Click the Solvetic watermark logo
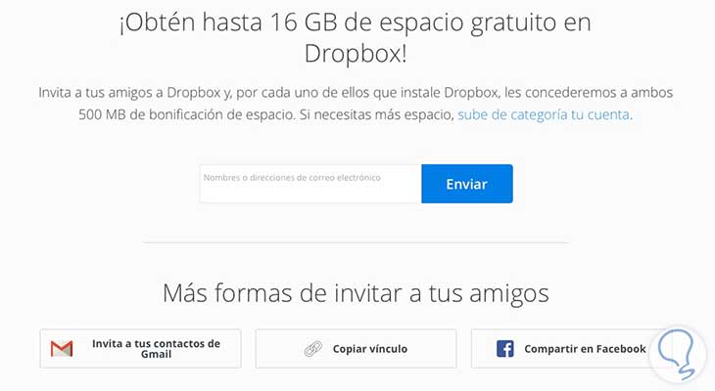Screen dimensions: 715x391 click(678, 354)
